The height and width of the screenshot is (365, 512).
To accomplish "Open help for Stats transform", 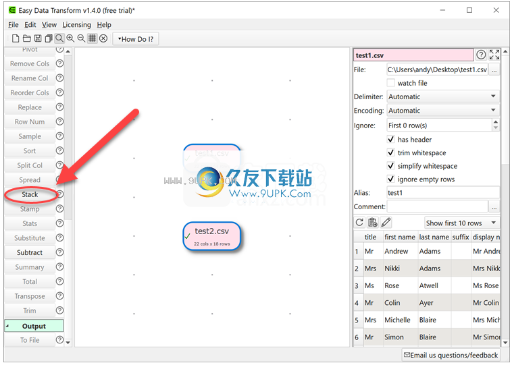I will 59,223.
